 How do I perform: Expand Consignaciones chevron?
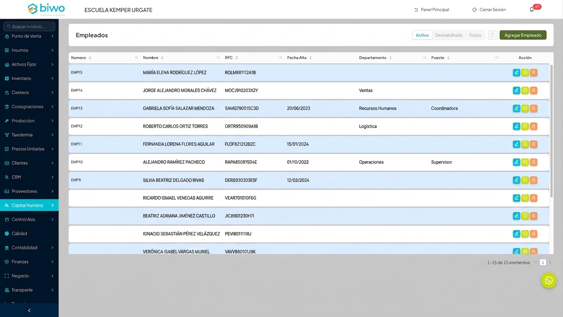52,107
